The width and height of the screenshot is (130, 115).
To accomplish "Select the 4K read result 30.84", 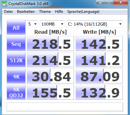I will pos(50,76).
